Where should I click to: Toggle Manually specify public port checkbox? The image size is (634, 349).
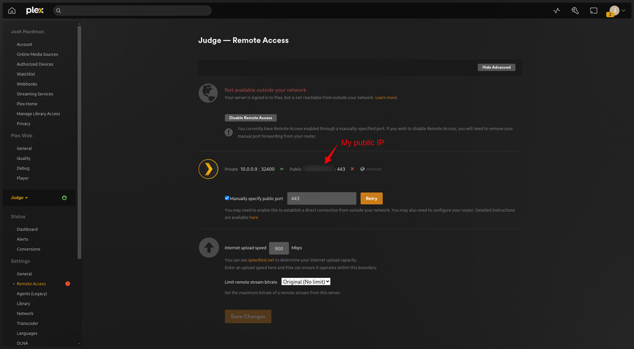227,198
